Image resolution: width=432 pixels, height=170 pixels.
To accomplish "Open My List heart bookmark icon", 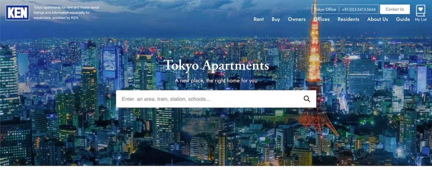I will coord(421,11).
